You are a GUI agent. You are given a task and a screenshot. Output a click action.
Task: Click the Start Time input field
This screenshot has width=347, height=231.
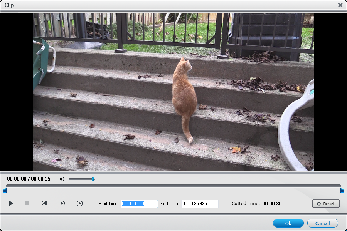pos(140,204)
